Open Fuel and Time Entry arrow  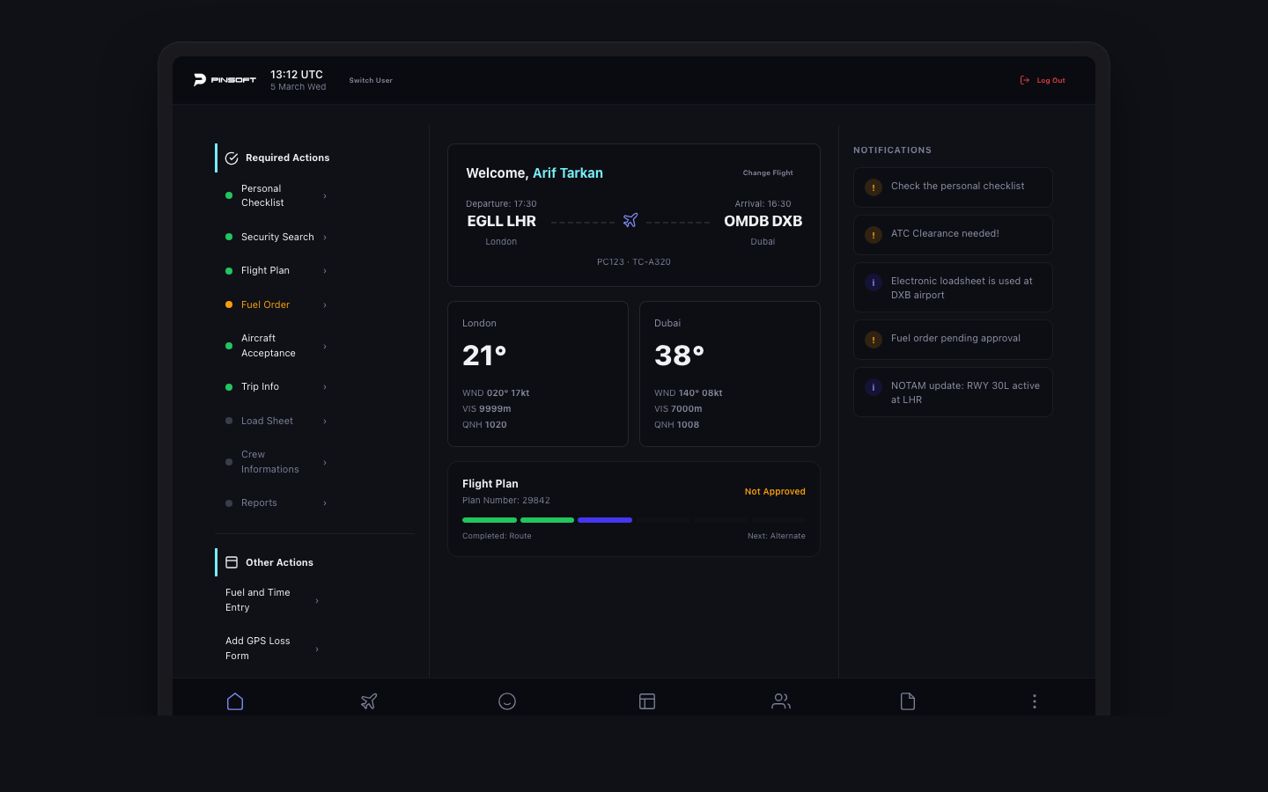317,601
